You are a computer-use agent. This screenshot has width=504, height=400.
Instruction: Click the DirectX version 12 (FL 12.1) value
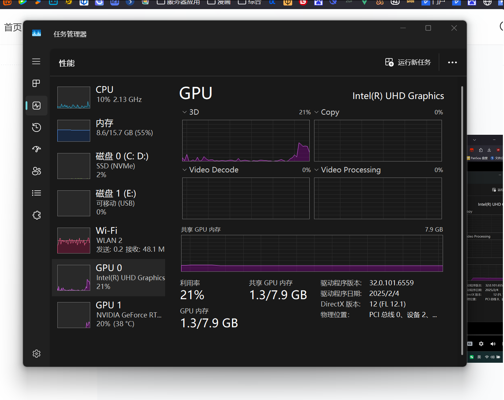pyautogui.click(x=387, y=304)
